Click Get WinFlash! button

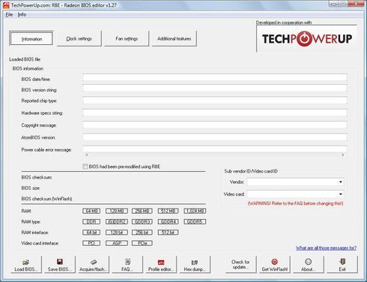275,265
